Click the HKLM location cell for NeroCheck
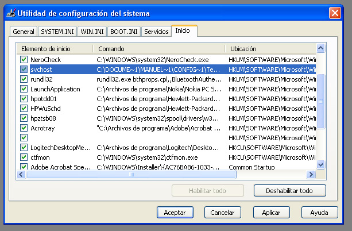 tap(272, 60)
